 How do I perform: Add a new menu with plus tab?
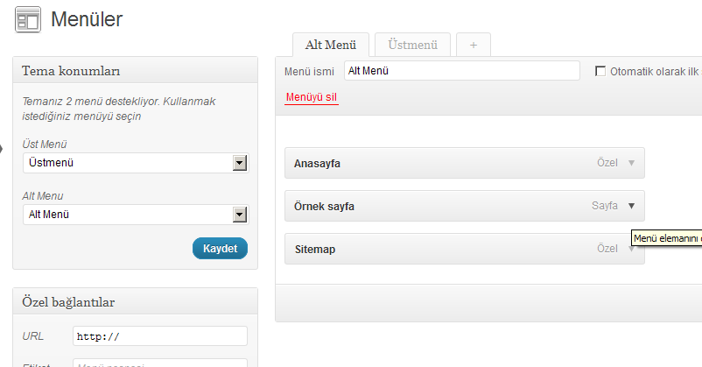point(474,45)
